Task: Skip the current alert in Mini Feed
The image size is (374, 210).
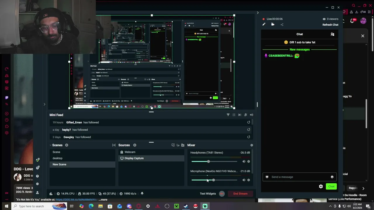Action: tap(240, 115)
